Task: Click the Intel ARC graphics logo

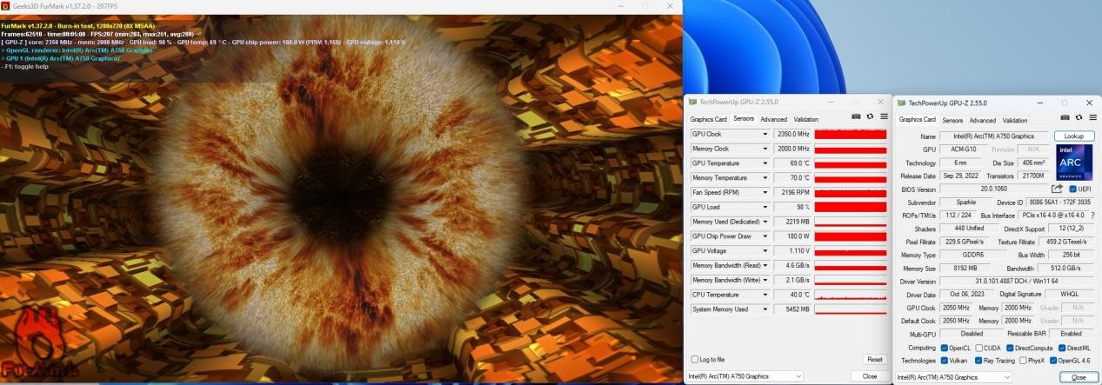Action: click(1075, 162)
